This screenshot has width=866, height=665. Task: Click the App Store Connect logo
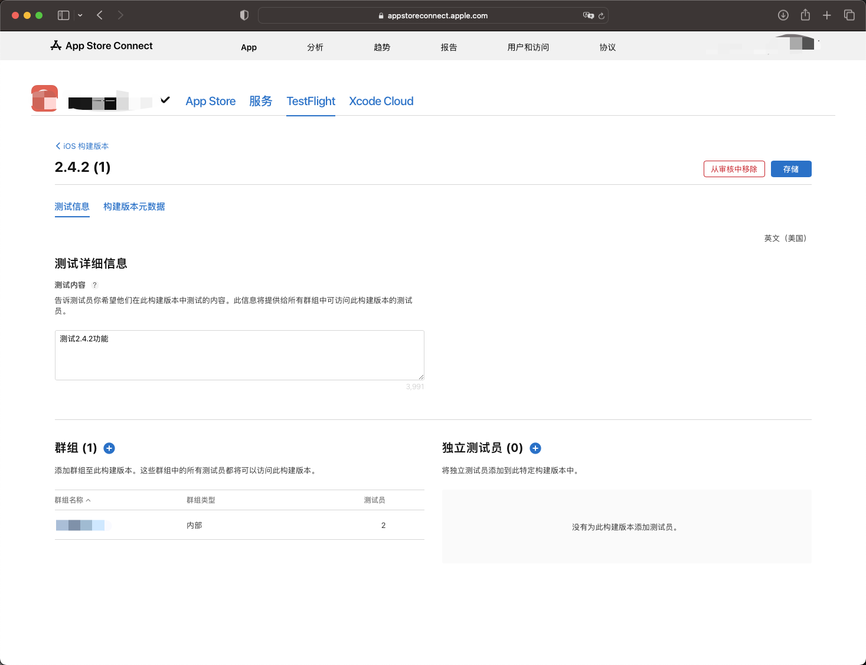pos(102,45)
